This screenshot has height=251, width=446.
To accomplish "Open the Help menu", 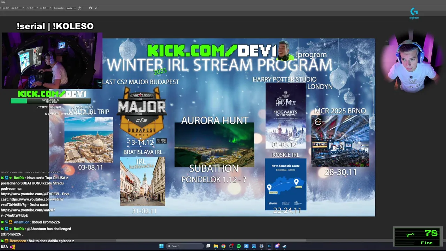I will (x=3, y=2).
